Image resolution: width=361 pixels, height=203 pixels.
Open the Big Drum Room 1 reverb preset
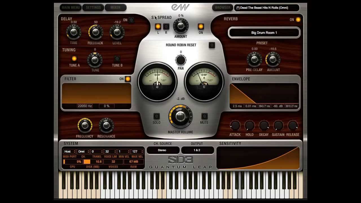point(264,33)
